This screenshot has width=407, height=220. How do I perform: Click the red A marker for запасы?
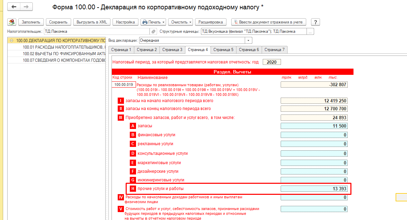click(133, 126)
